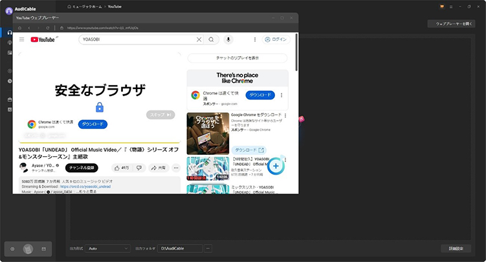The height and width of the screenshot is (262, 486).
Task: Click the AudiCable logo icon
Action: (x=9, y=11)
